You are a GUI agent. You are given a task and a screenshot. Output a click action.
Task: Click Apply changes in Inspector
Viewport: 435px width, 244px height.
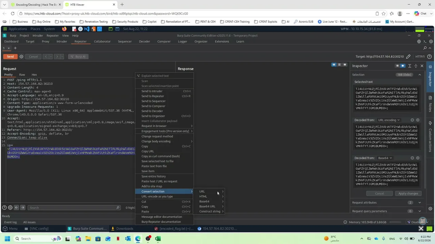(x=408, y=194)
